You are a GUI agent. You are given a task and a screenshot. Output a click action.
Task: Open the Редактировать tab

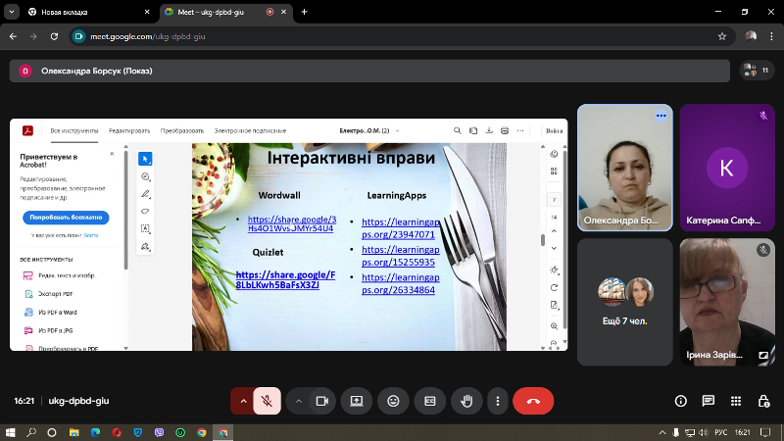pos(129,131)
